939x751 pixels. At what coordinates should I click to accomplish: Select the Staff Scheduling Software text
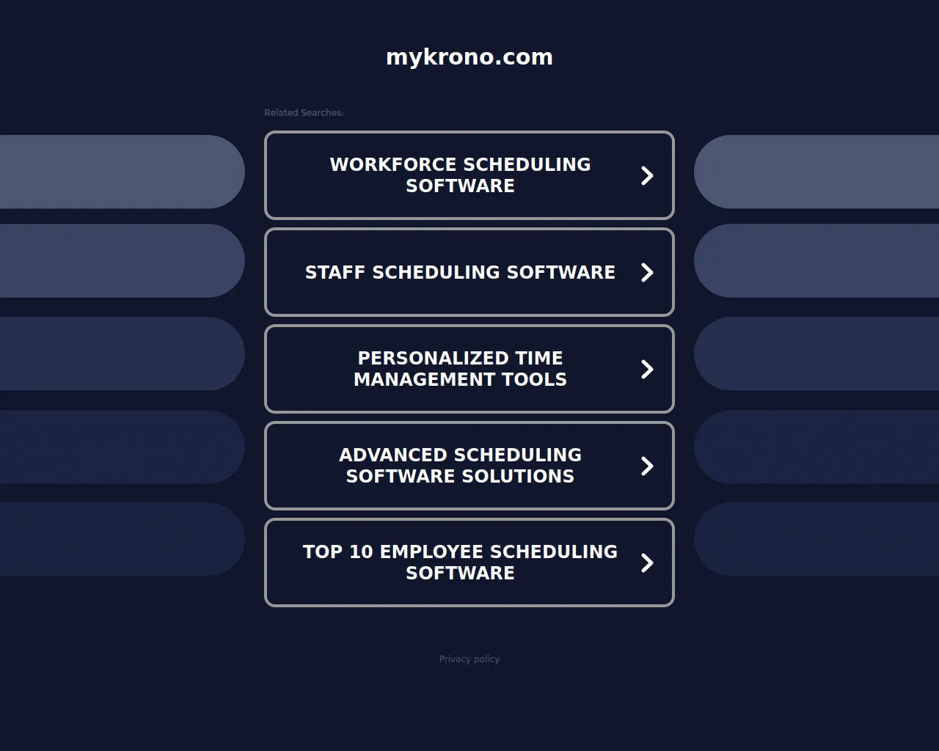click(x=460, y=272)
